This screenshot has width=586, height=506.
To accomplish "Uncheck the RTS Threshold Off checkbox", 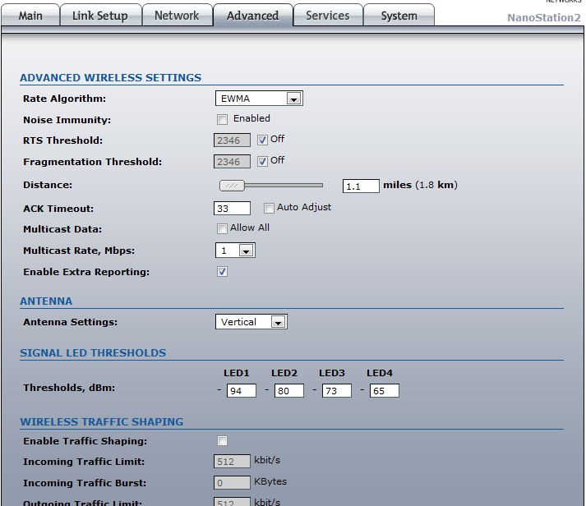I will click(x=263, y=140).
